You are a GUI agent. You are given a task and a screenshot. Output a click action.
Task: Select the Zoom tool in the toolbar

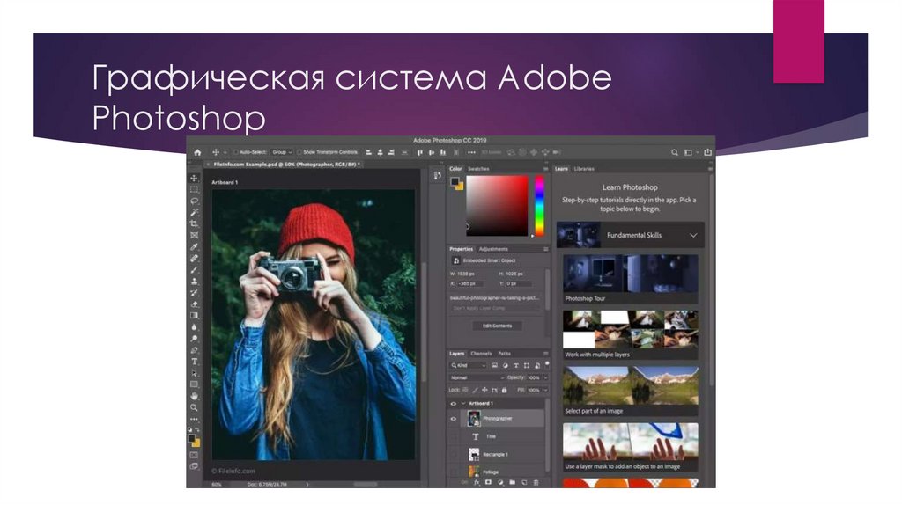(x=195, y=408)
